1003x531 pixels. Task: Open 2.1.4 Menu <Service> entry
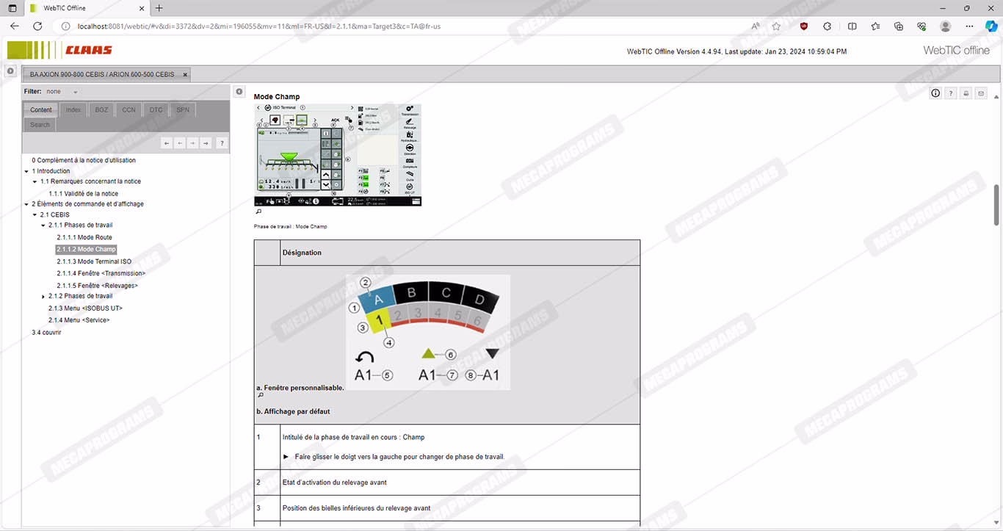click(x=79, y=320)
